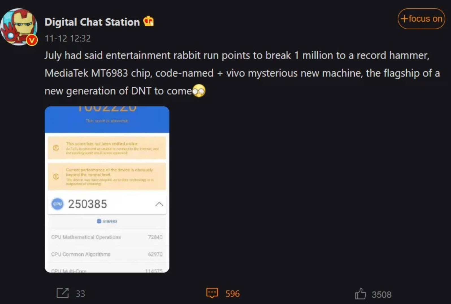The width and height of the screenshot is (451, 304).
Task: Click the 11-12 12:32 timestamp
Action: pos(68,38)
